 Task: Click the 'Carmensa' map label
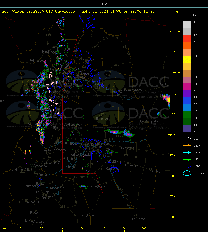point(113,169)
